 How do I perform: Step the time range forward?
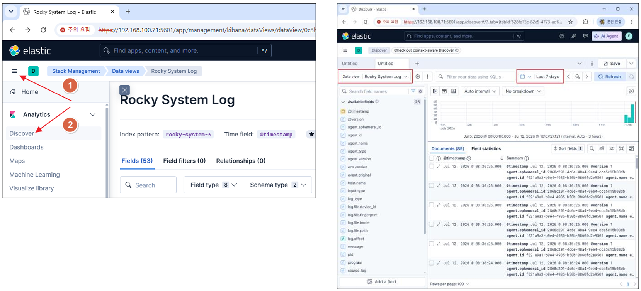[587, 77]
